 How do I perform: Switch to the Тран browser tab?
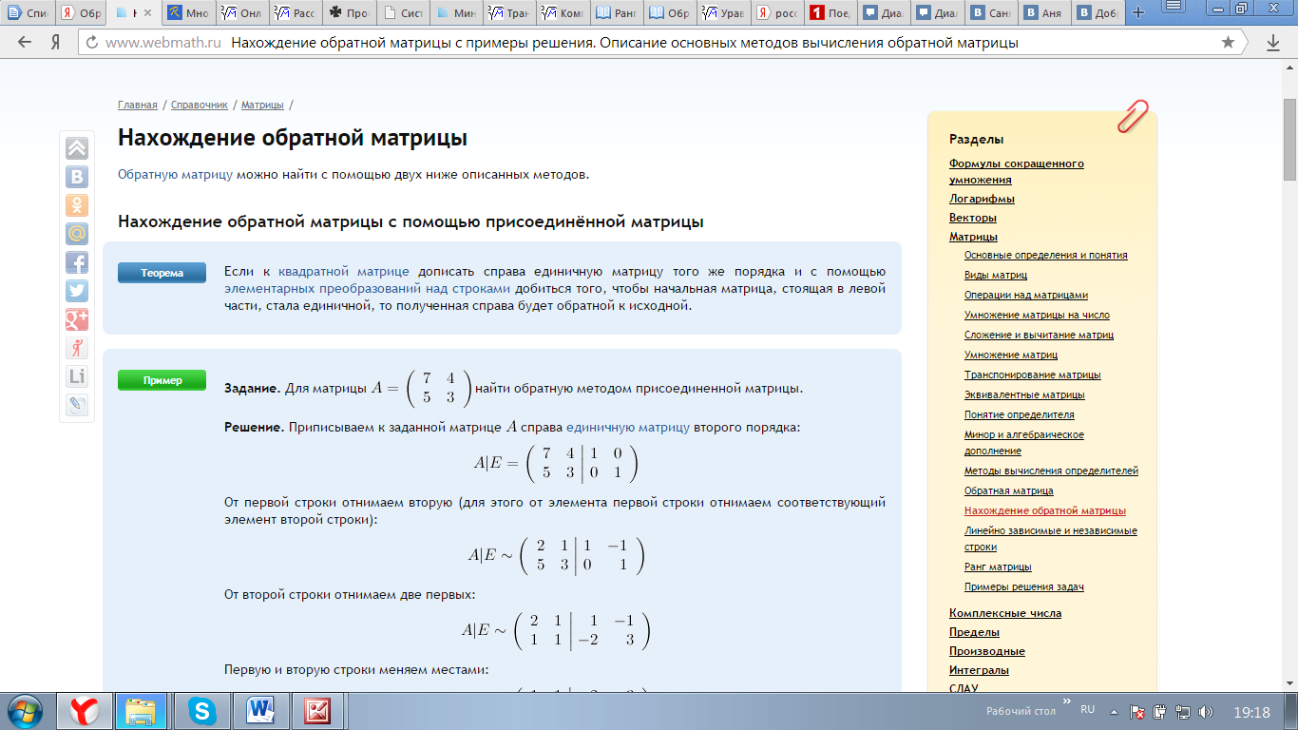(511, 13)
